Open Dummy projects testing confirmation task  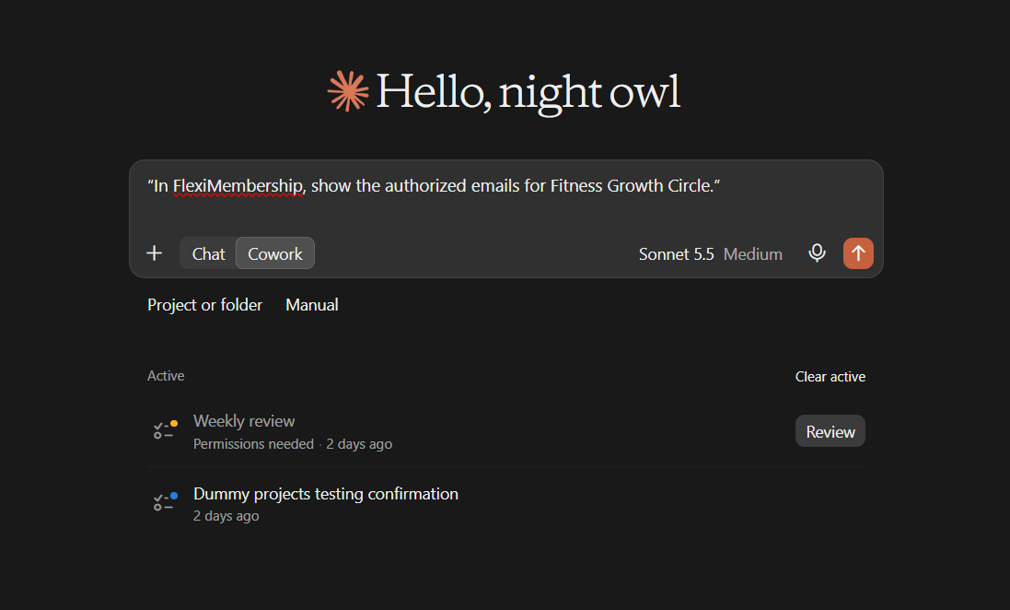[326, 494]
